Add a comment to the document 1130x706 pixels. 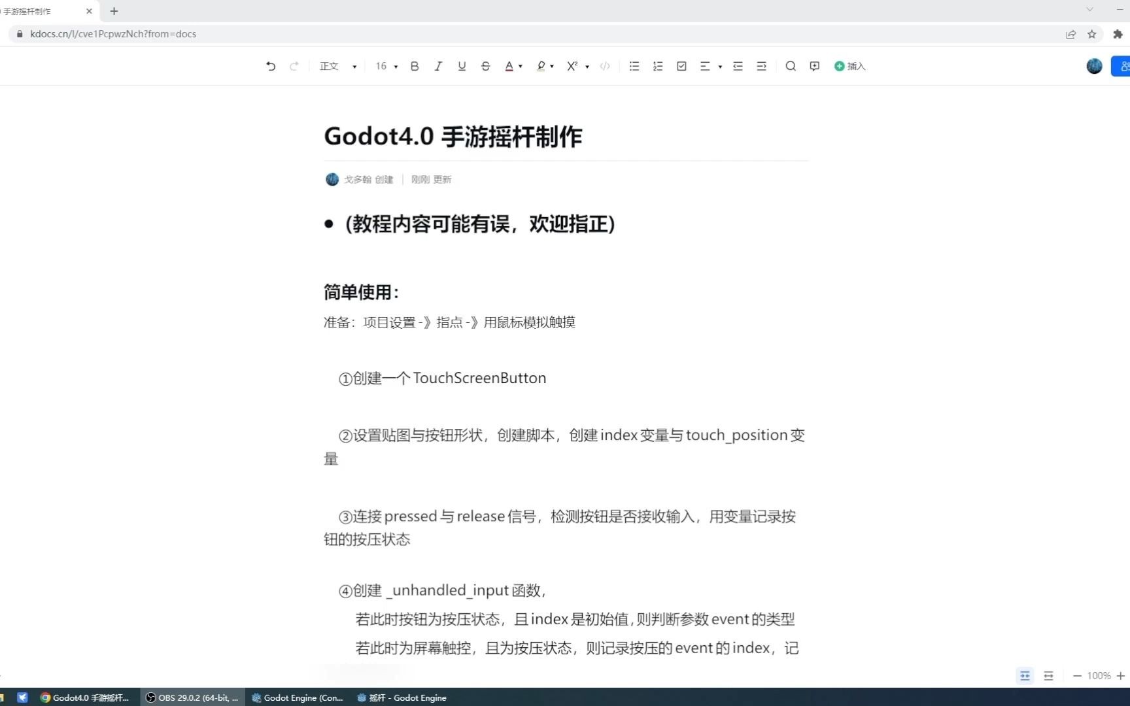(814, 66)
